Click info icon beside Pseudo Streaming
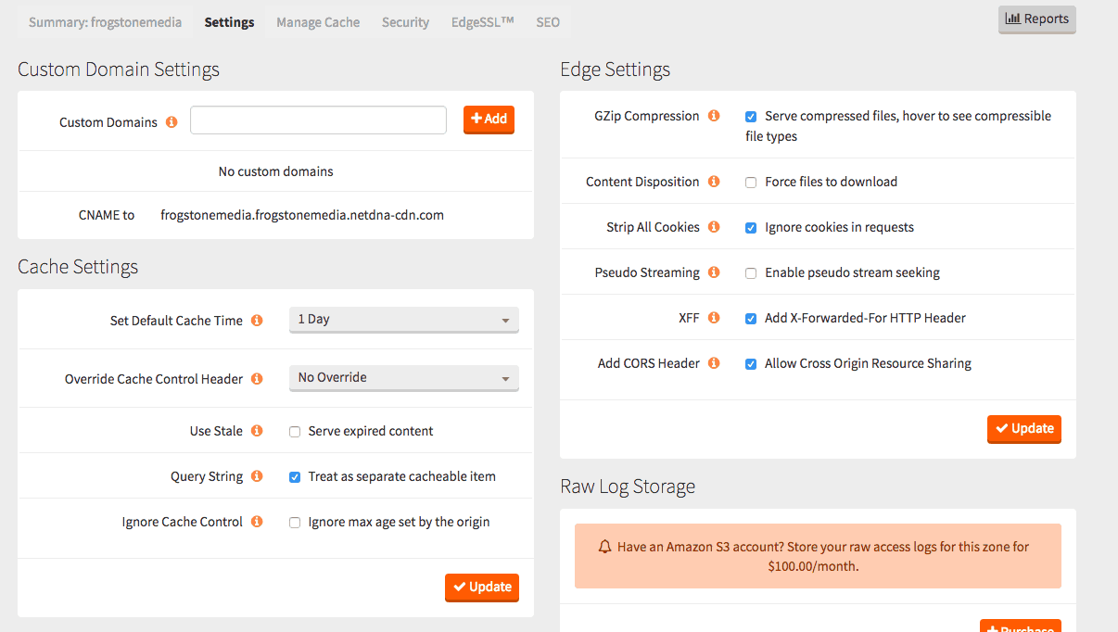 tap(714, 272)
